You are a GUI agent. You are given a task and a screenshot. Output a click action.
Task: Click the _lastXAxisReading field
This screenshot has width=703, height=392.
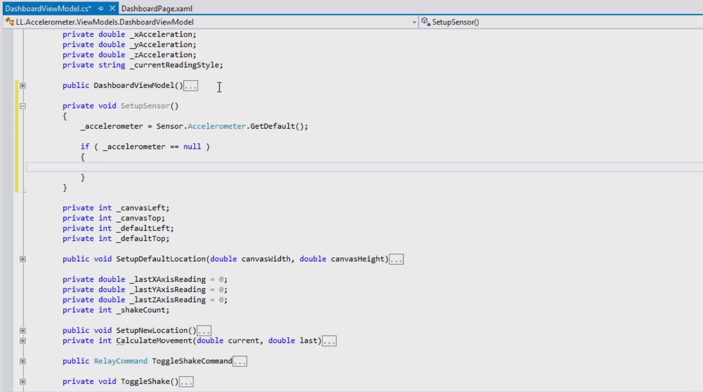point(167,279)
